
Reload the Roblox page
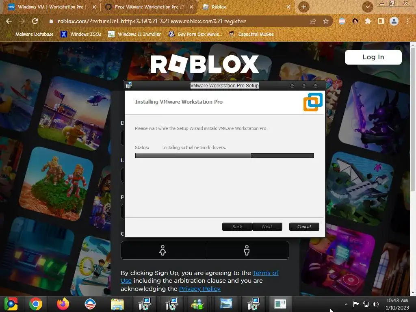click(x=35, y=21)
